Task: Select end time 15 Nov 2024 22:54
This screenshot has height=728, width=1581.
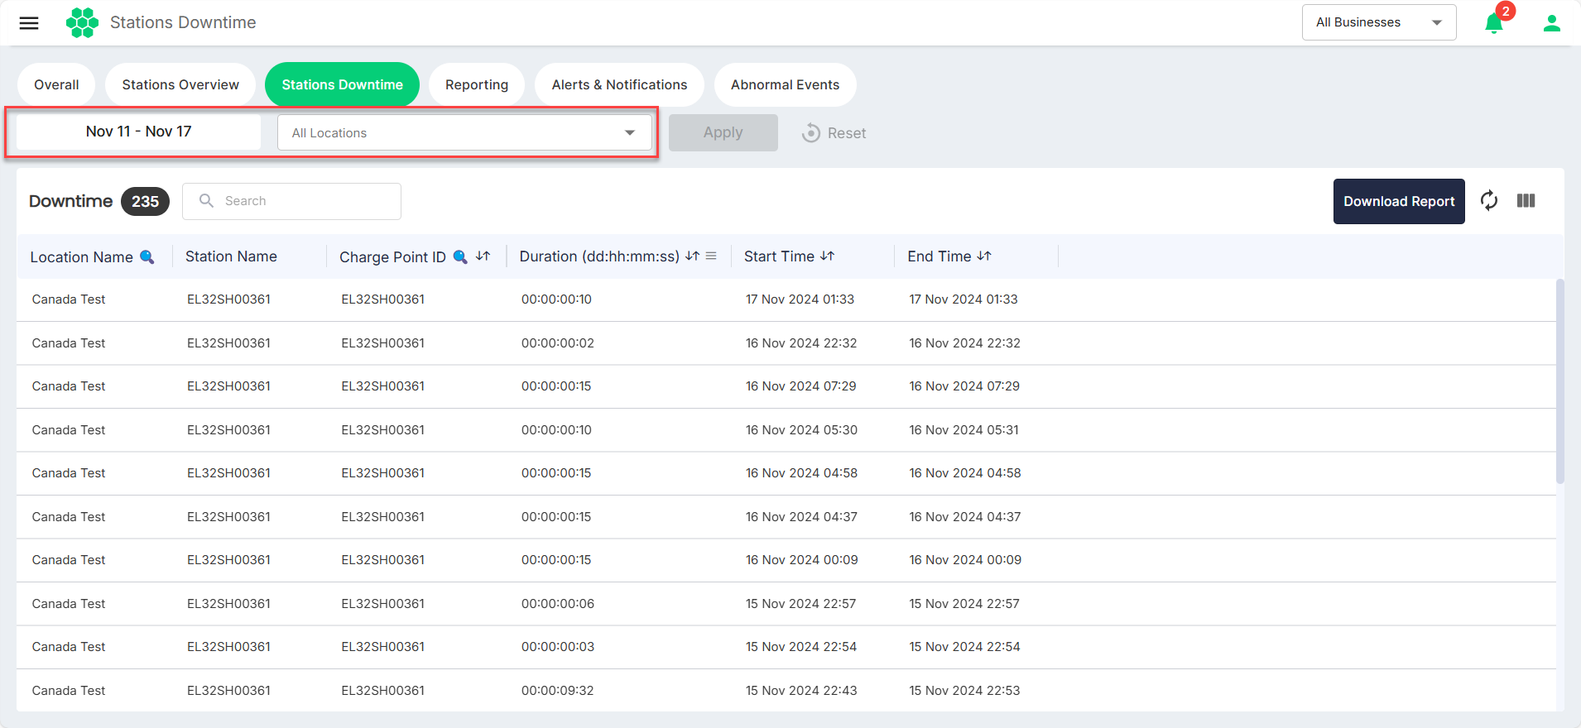Action: click(x=964, y=647)
